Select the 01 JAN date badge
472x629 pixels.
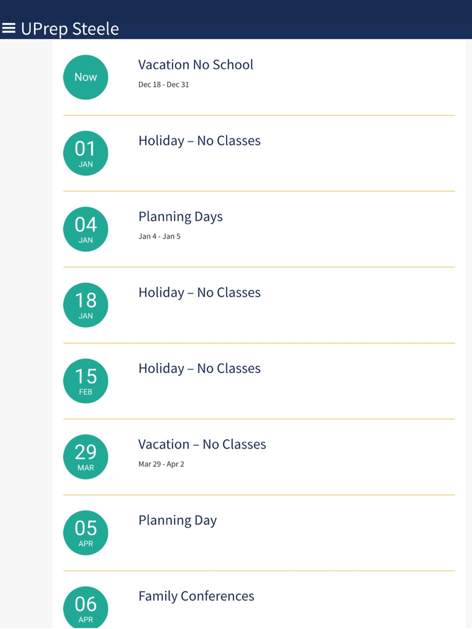click(x=85, y=153)
